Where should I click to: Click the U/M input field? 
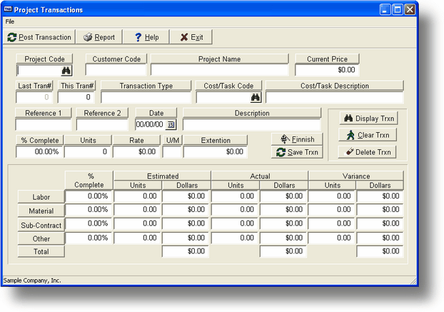pyautogui.click(x=172, y=152)
